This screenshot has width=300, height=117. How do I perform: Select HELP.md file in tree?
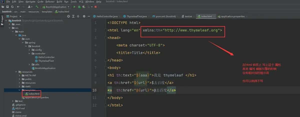click(x=18, y=109)
